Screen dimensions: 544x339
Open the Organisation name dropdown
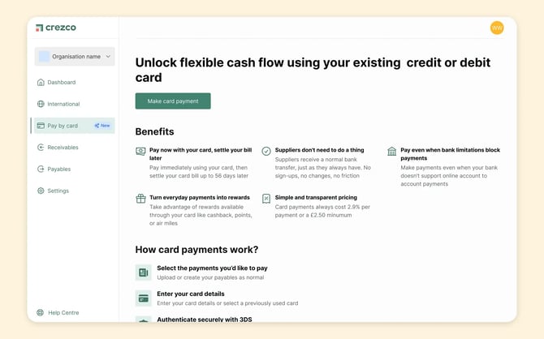(x=75, y=57)
